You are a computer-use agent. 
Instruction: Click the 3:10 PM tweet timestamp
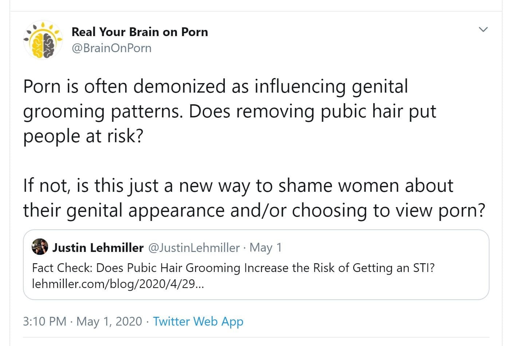[44, 321]
